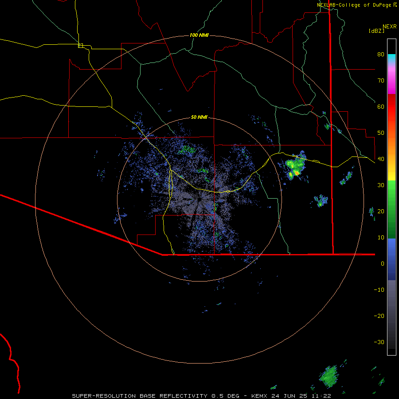Click the large green echo at bottom right

(x=329, y=376)
